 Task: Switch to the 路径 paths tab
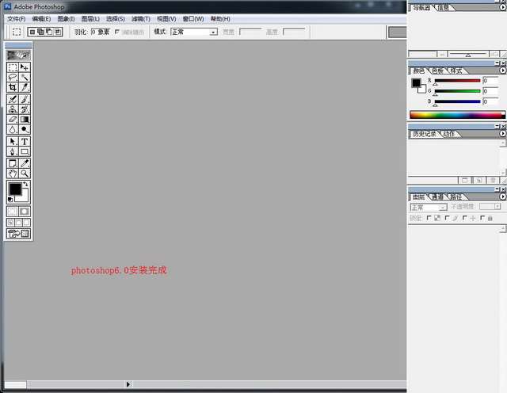click(456, 196)
